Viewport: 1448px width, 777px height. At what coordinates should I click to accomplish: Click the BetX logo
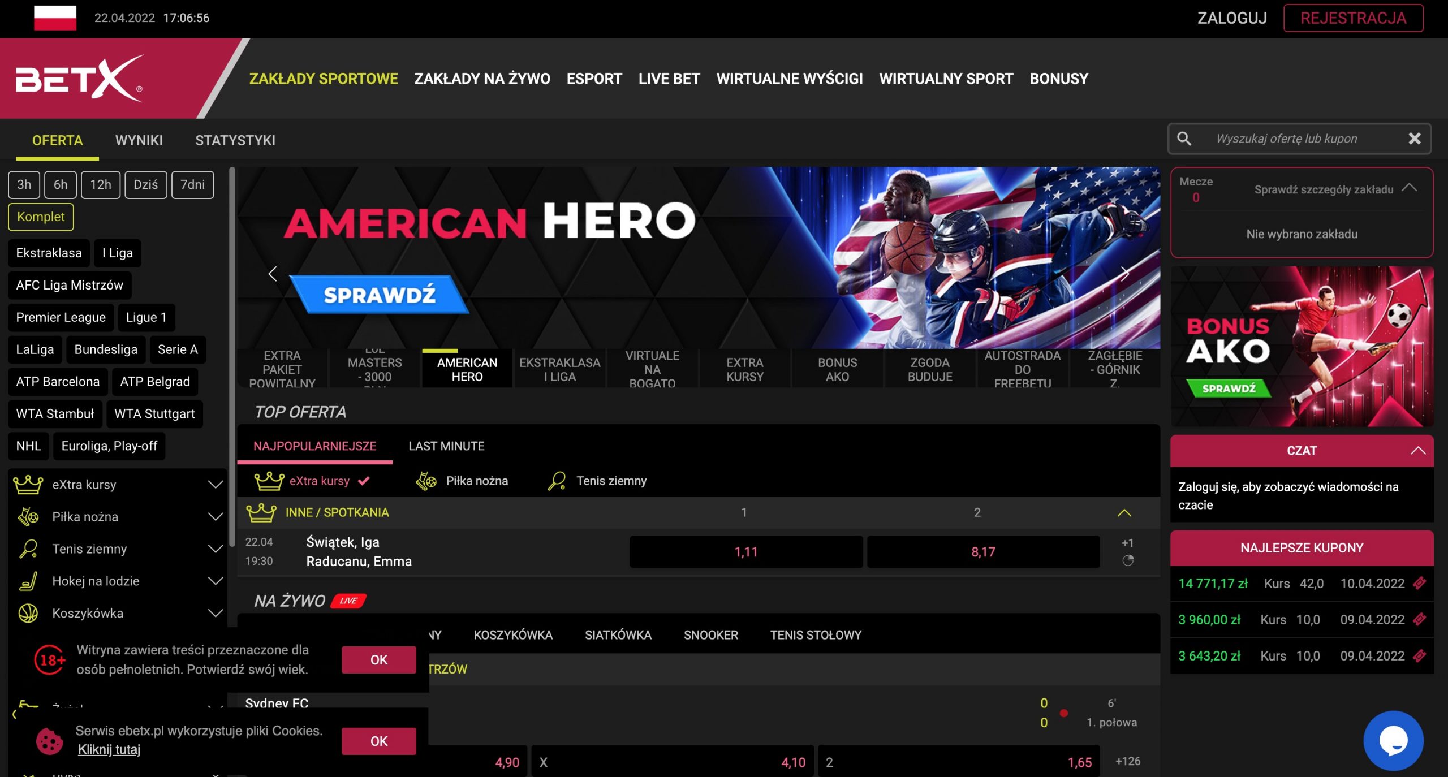[79, 78]
